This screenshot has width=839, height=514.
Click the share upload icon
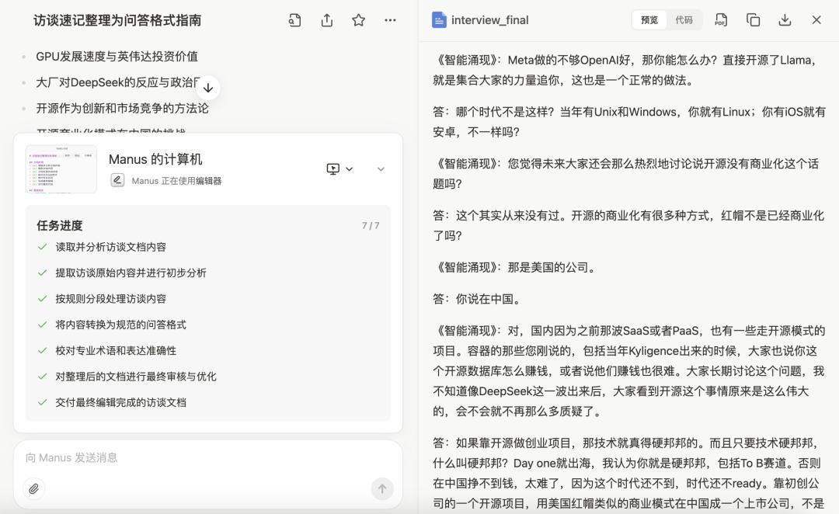pyautogui.click(x=326, y=20)
